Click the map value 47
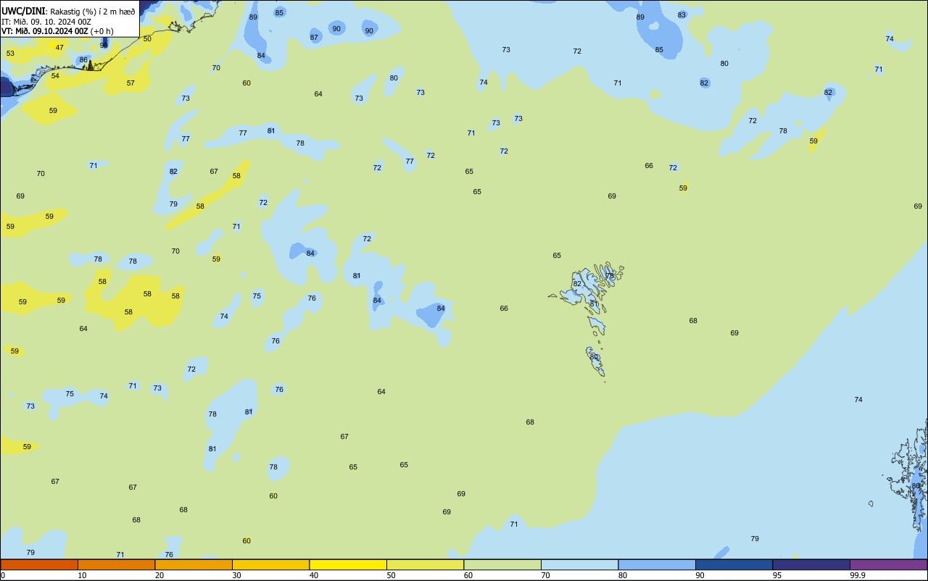The width and height of the screenshot is (928, 581). (59, 47)
